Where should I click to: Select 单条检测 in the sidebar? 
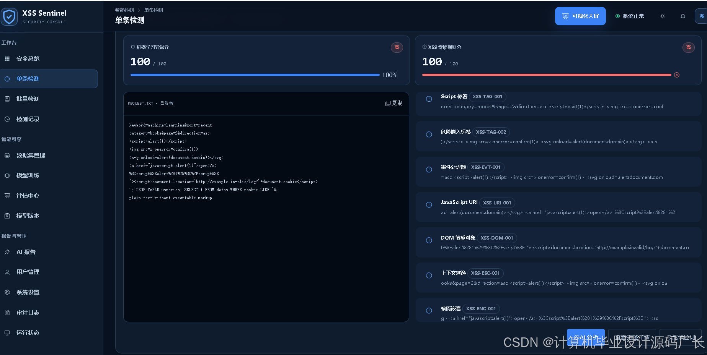[x=49, y=79]
